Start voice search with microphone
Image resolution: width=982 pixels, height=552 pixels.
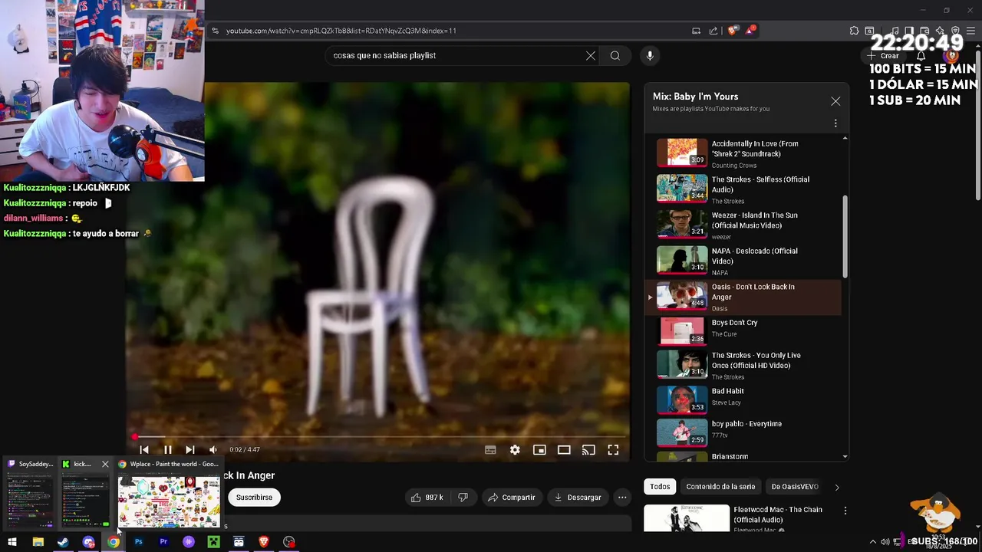click(650, 55)
